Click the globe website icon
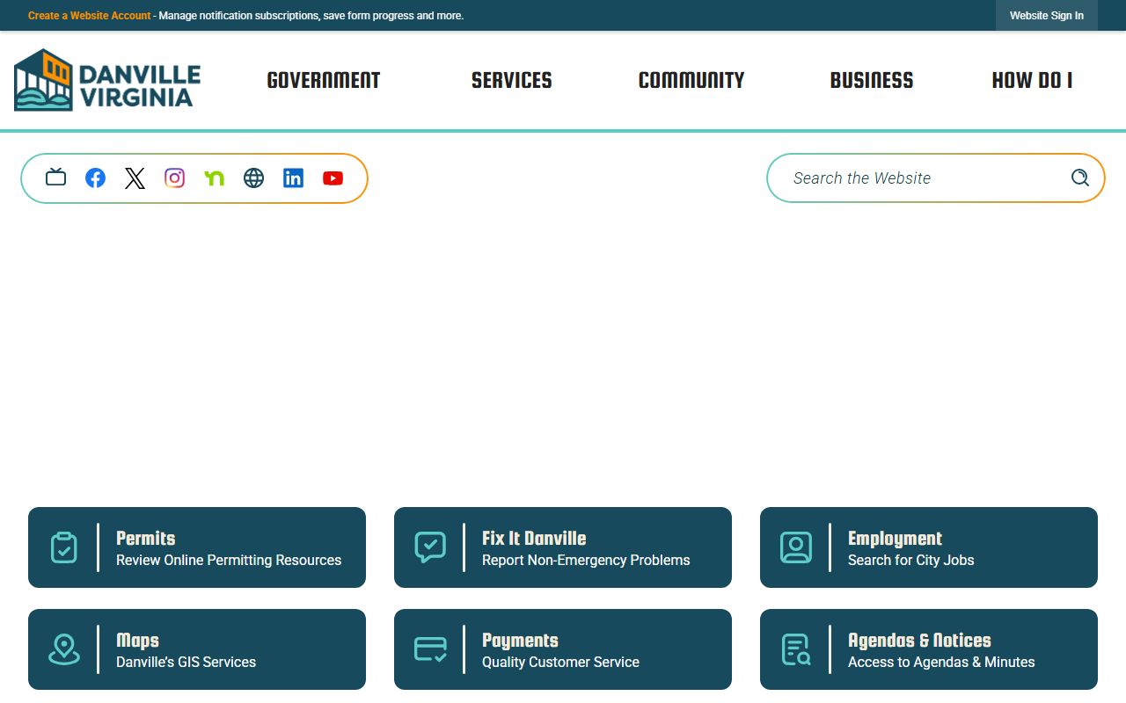The image size is (1126, 703). pyautogui.click(x=253, y=178)
